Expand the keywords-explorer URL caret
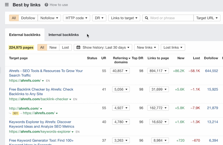This screenshot has height=145, width=223. click(x=72, y=132)
